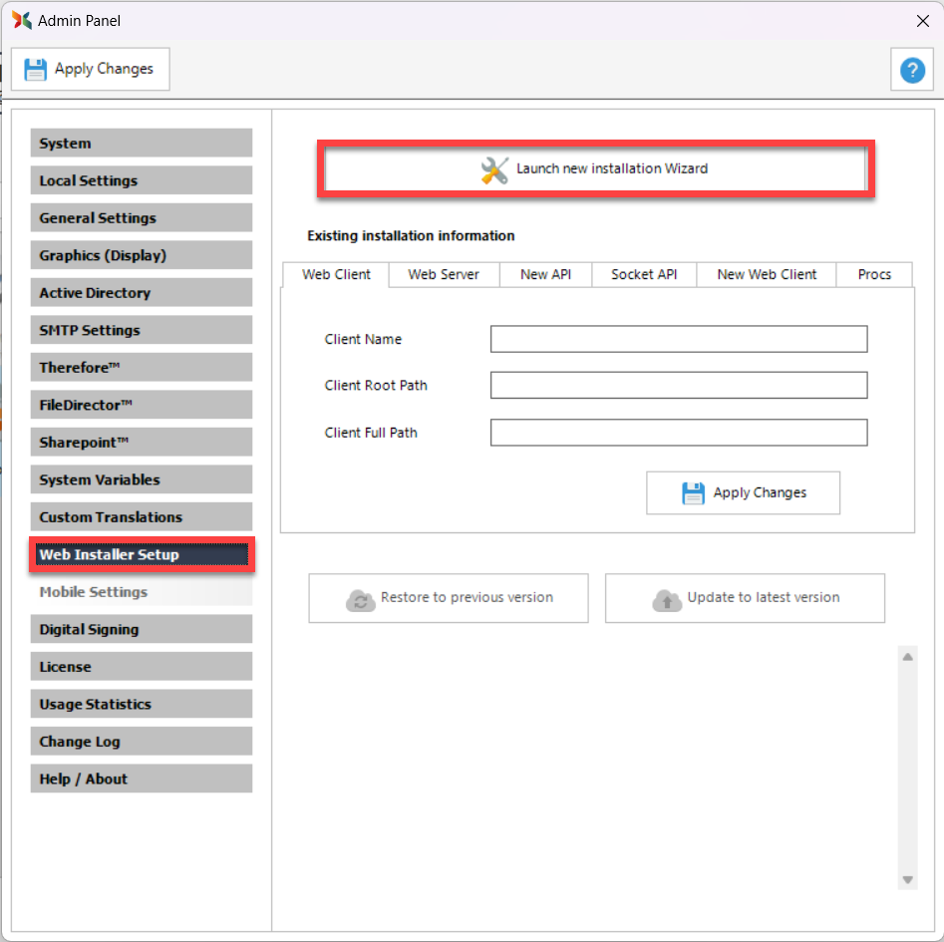This screenshot has width=944, height=942.
Task: Open the Procs tab
Action: click(874, 274)
